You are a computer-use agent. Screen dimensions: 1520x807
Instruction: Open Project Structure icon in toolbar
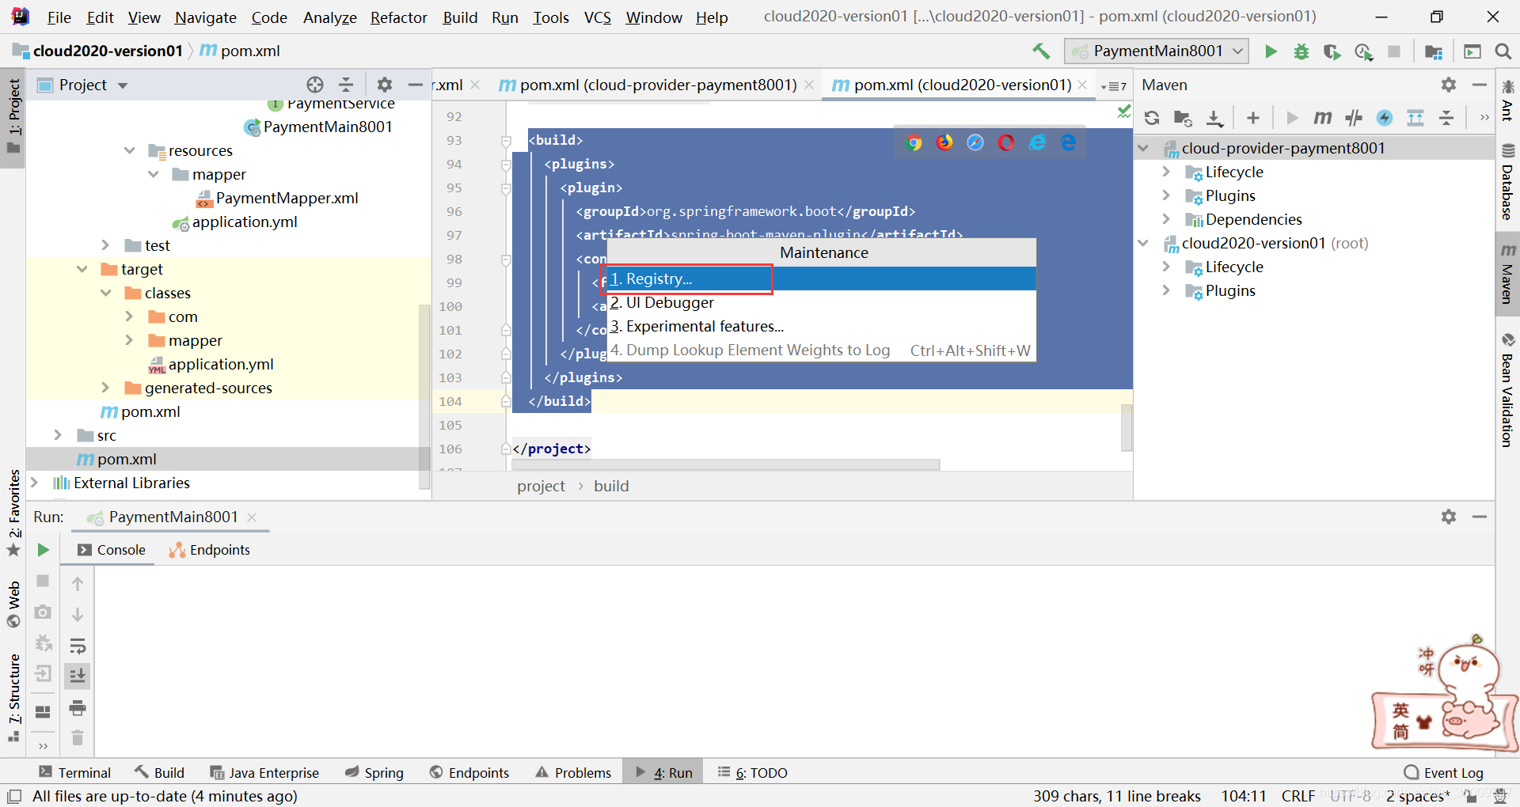[x=1433, y=51]
